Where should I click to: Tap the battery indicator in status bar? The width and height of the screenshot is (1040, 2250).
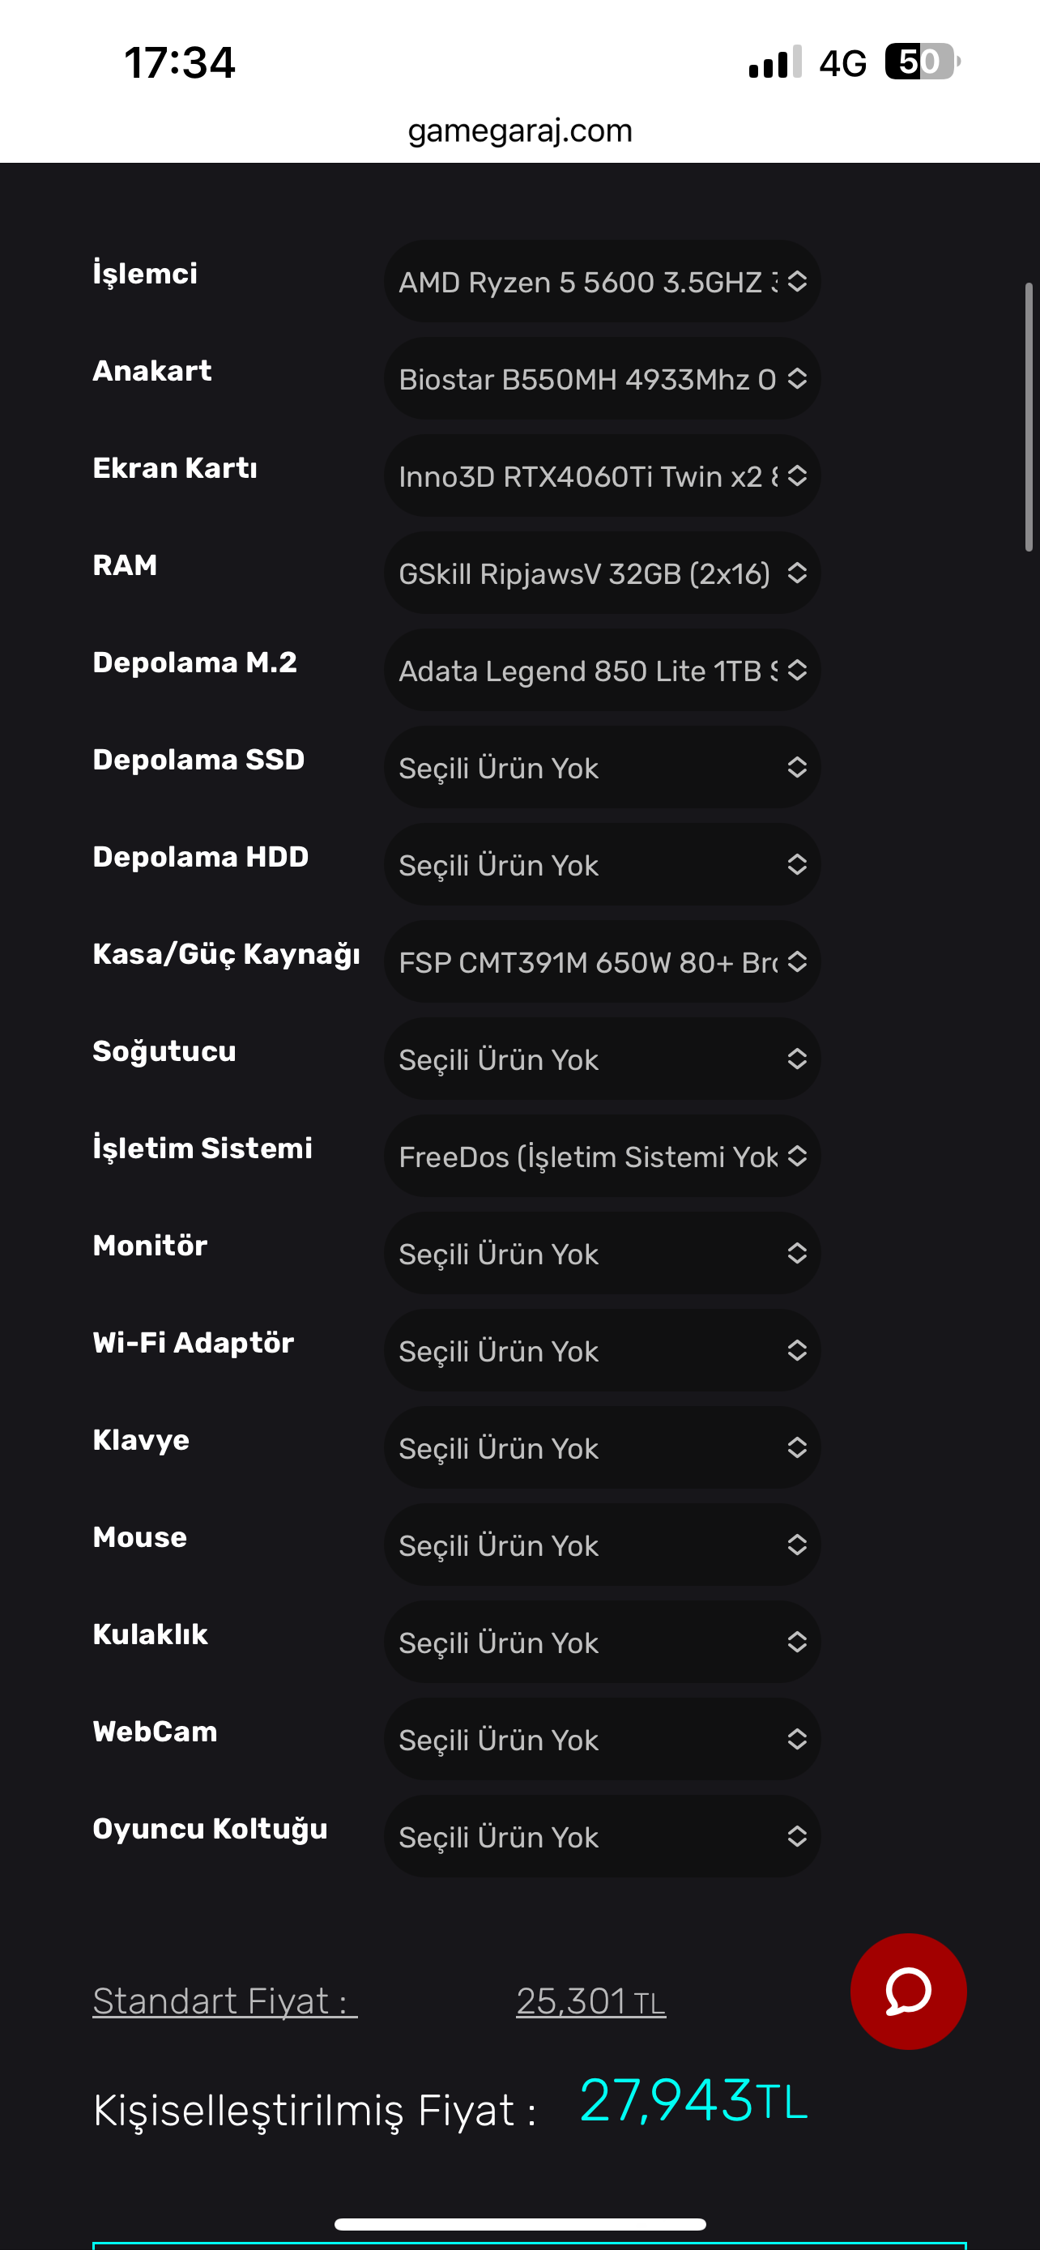click(x=921, y=62)
